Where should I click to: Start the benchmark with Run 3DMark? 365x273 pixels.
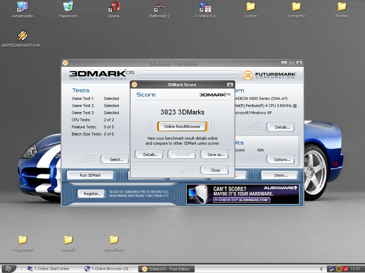(x=90, y=175)
